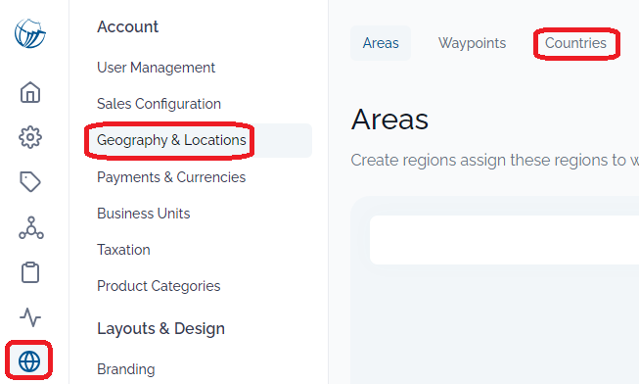Viewport: 639px width, 384px height.
Task: Select the highlighted globe icon in sidebar
Action: point(29,361)
